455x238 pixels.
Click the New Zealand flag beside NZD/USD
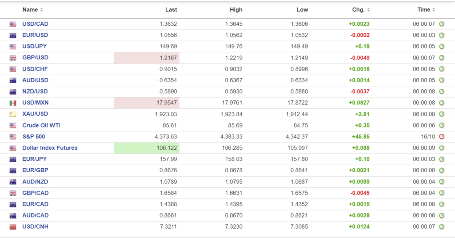13,91
